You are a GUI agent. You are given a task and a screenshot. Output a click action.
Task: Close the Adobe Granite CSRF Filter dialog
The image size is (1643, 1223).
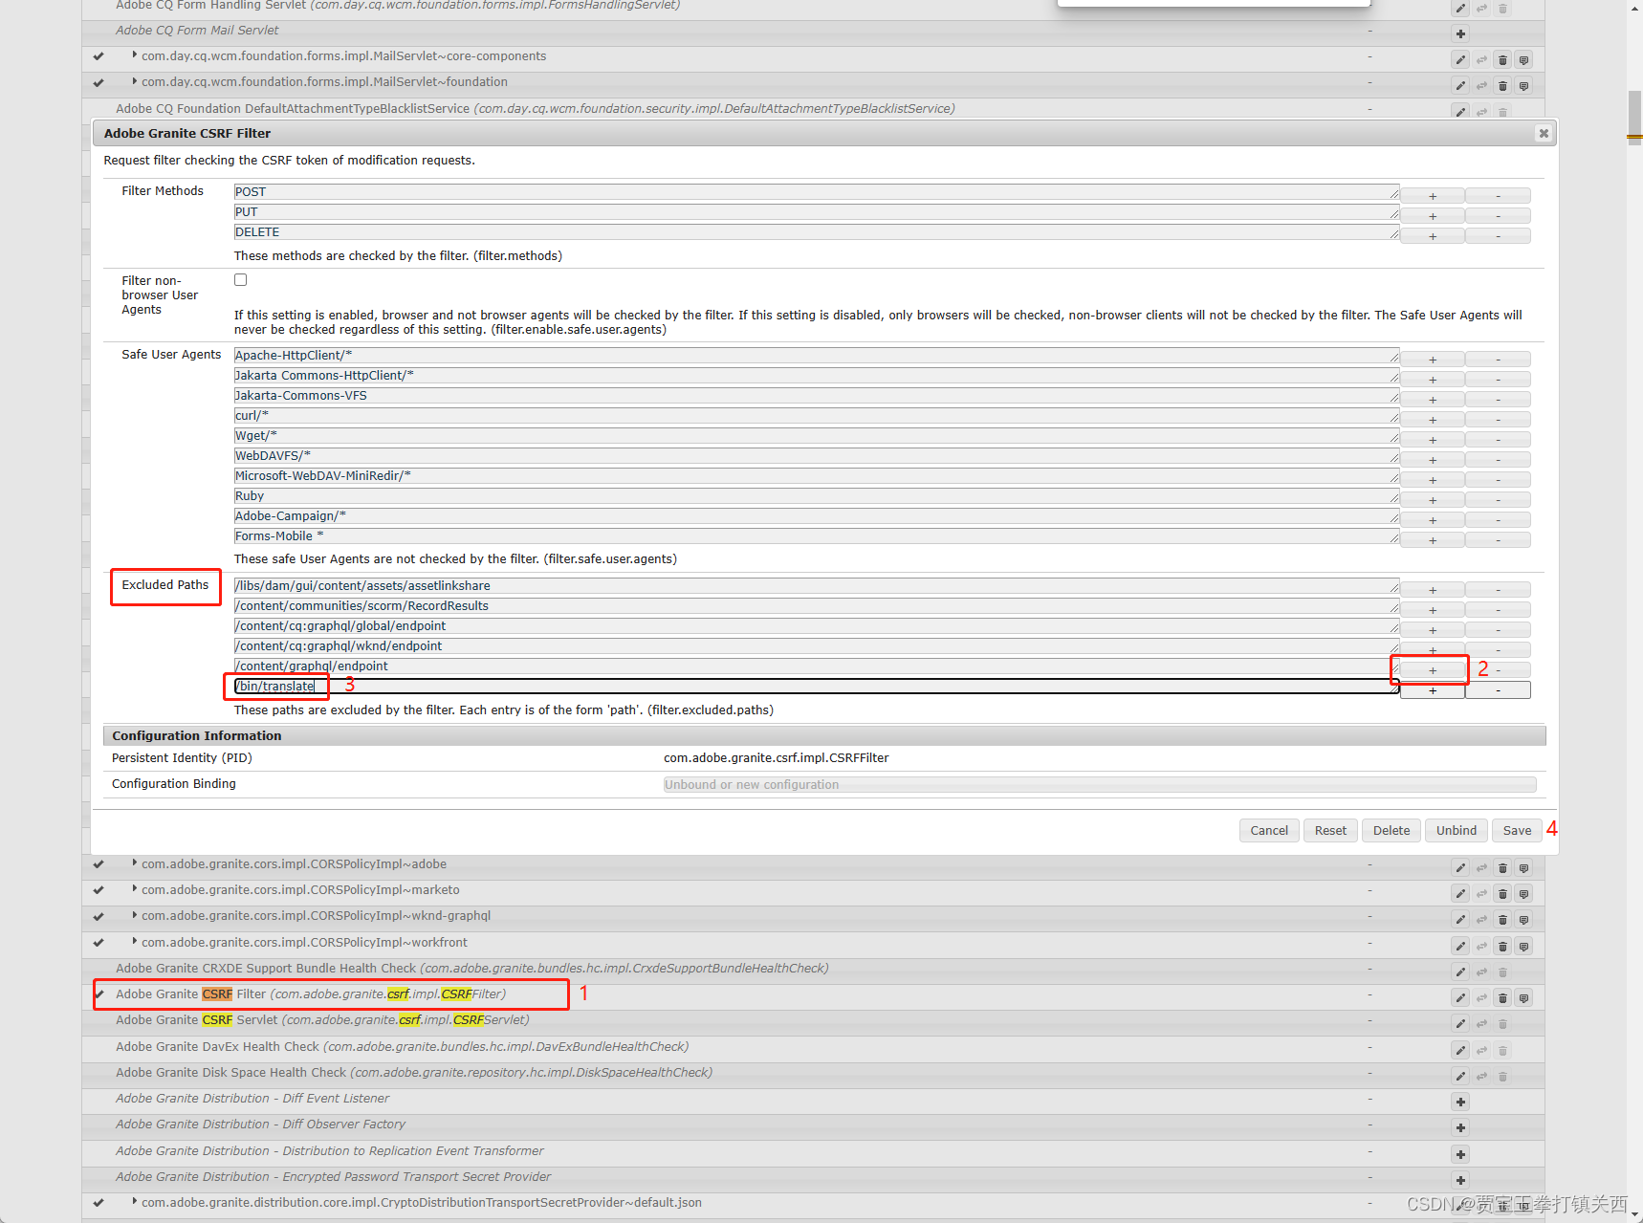coord(1543,133)
